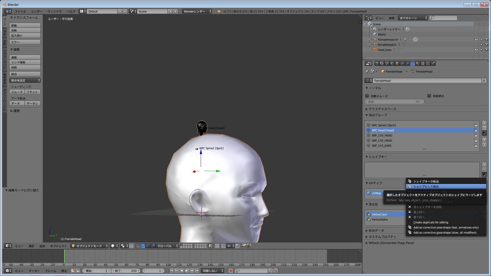Image resolution: width=491 pixels, height=276 pixels.
Task: Open the Blenderレンダー engine dropdown
Action: [197, 11]
